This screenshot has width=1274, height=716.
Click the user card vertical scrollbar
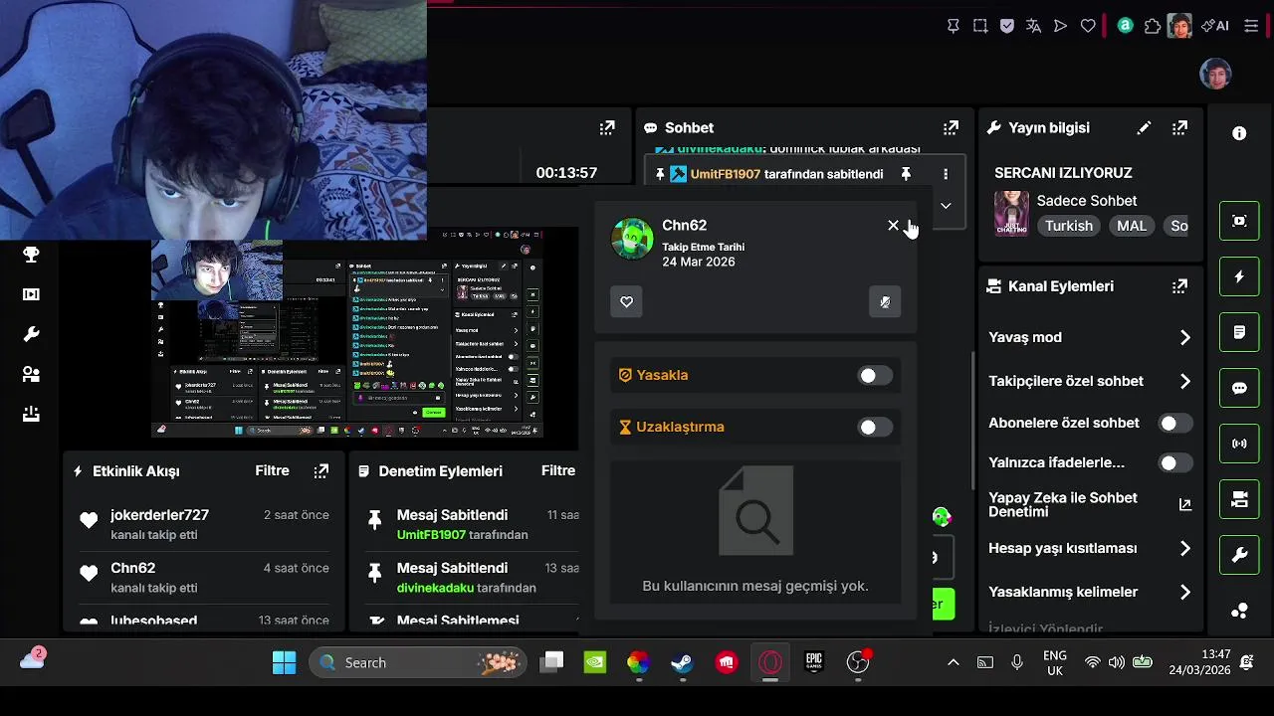click(974, 420)
